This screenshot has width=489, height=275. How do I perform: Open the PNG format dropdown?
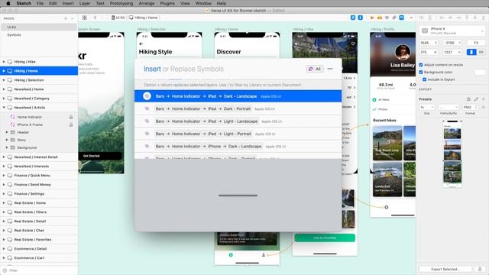coord(471,107)
